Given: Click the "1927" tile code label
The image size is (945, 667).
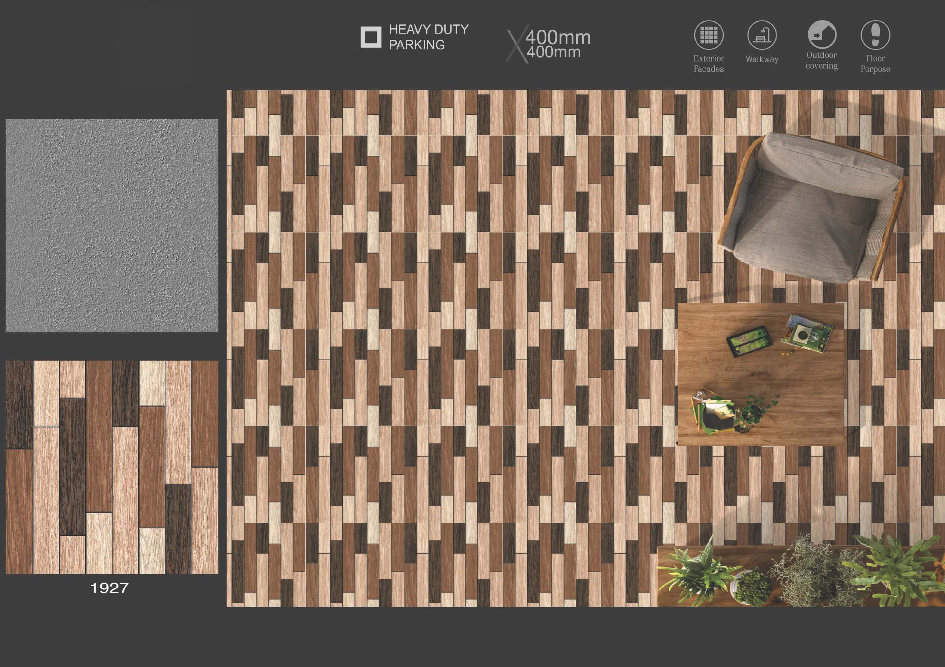Looking at the screenshot, I should pos(109,588).
